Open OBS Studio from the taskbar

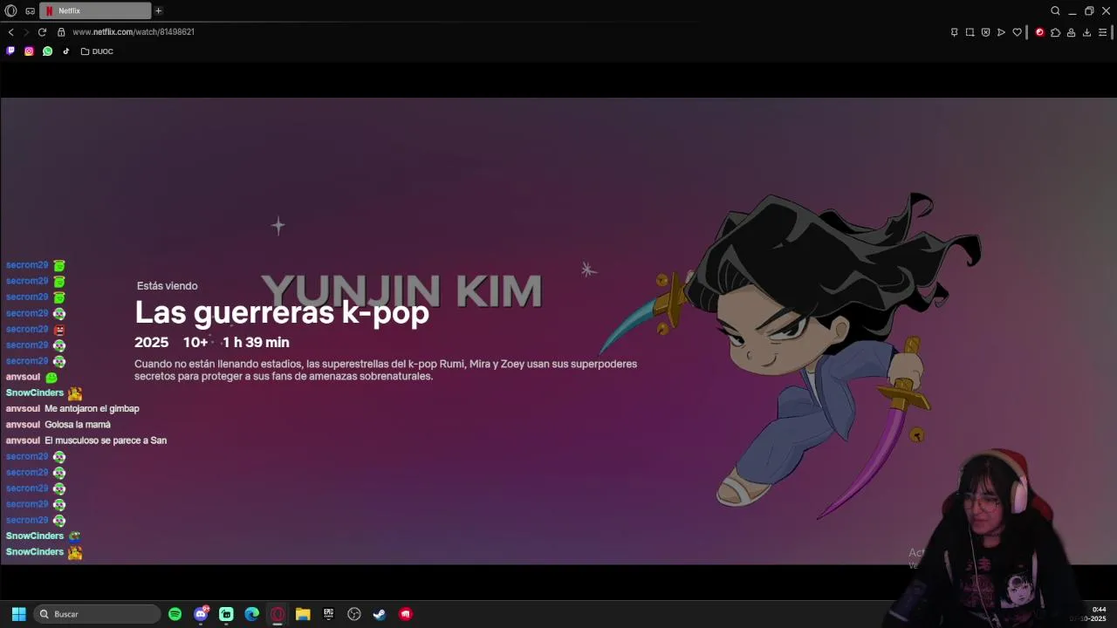coord(354,614)
